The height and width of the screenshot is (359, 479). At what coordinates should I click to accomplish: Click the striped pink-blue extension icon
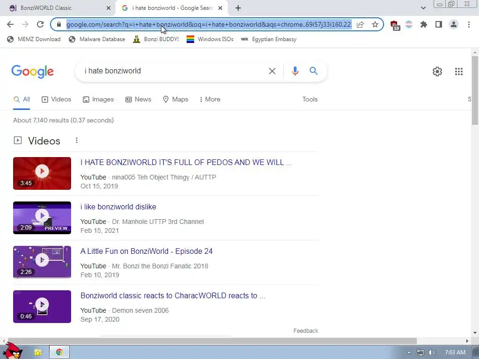pos(409,24)
